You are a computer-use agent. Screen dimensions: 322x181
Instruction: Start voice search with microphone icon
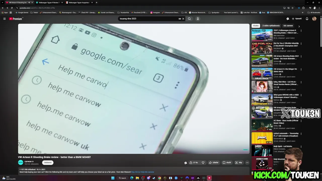pyautogui.click(x=198, y=19)
